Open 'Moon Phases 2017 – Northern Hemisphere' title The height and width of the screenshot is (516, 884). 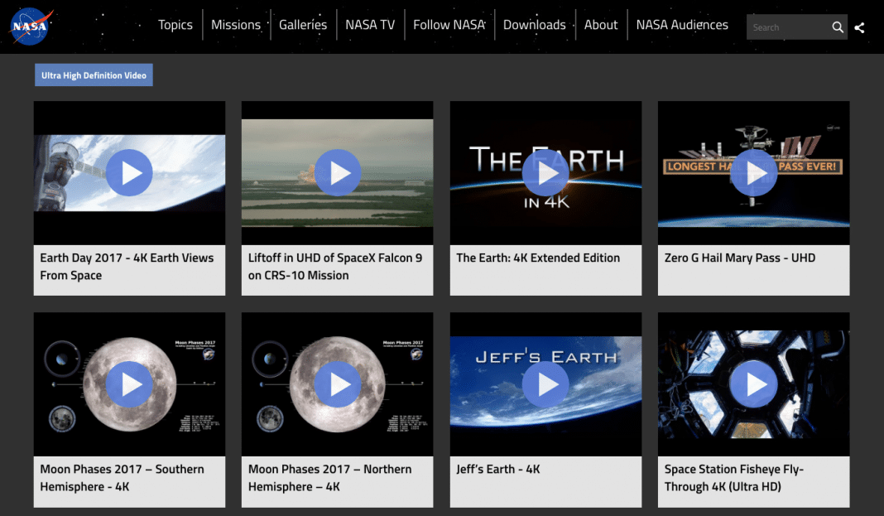(329, 478)
